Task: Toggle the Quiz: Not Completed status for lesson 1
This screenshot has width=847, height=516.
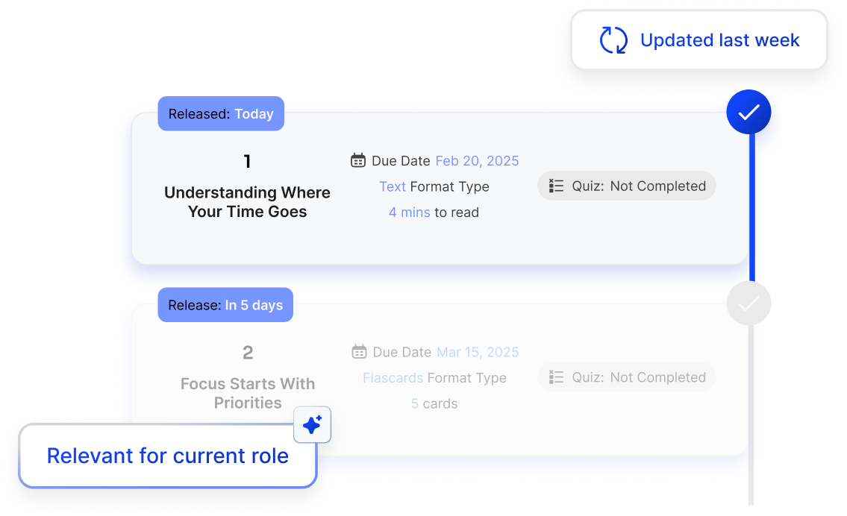Action: click(x=626, y=186)
